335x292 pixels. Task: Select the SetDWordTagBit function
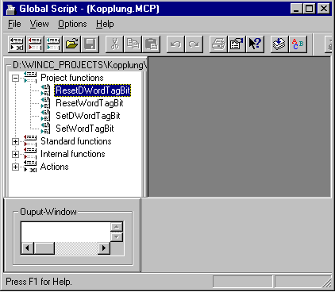coord(88,116)
